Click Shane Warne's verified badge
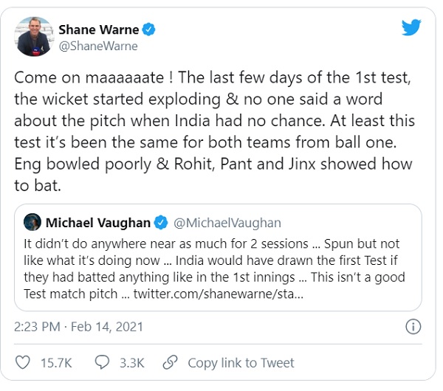The width and height of the screenshot is (443, 391). coord(149,30)
